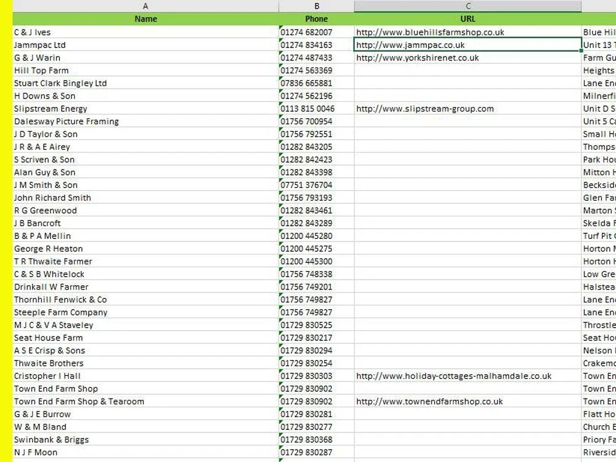The width and height of the screenshot is (616, 462).
Task: Select phone number 01282 843205
Action: [x=316, y=147]
